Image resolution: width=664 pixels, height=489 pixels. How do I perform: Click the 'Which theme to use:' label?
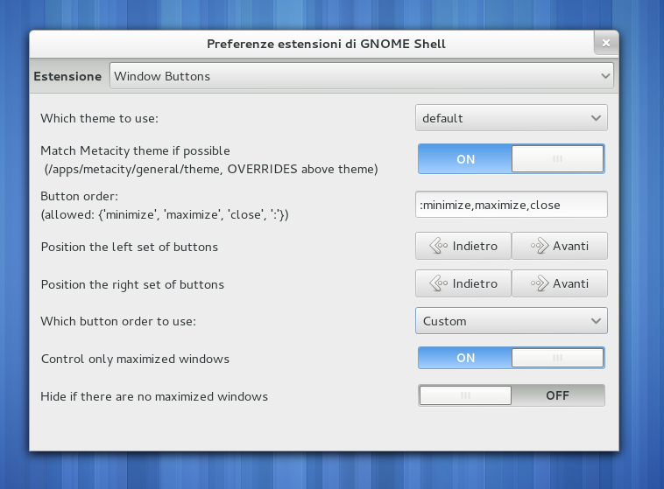point(100,118)
